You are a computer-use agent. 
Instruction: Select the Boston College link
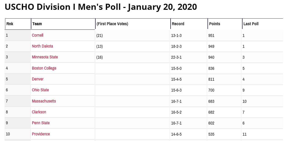(44, 68)
